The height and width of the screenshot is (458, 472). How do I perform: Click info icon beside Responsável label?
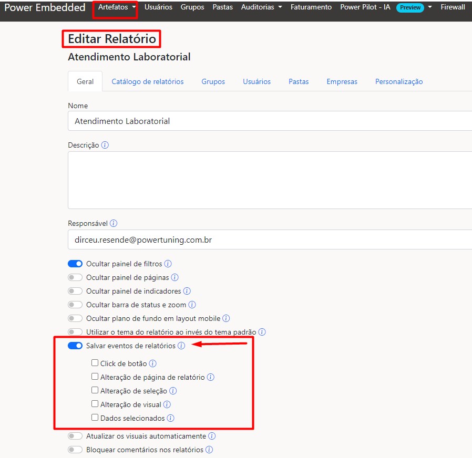coord(114,223)
